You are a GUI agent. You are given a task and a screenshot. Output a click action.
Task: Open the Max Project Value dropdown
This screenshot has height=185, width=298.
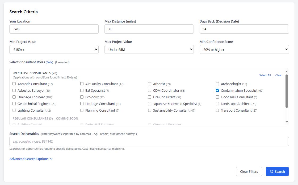point(149,50)
